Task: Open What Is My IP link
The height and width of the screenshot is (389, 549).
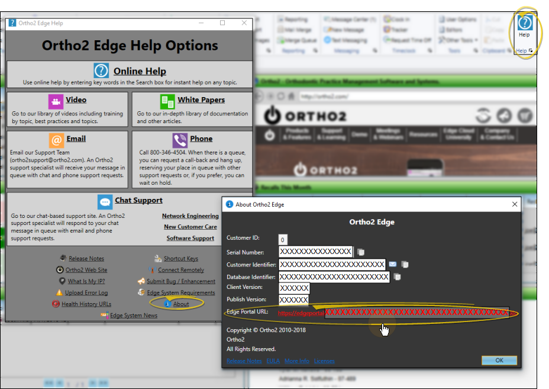Action: pyautogui.click(x=86, y=281)
